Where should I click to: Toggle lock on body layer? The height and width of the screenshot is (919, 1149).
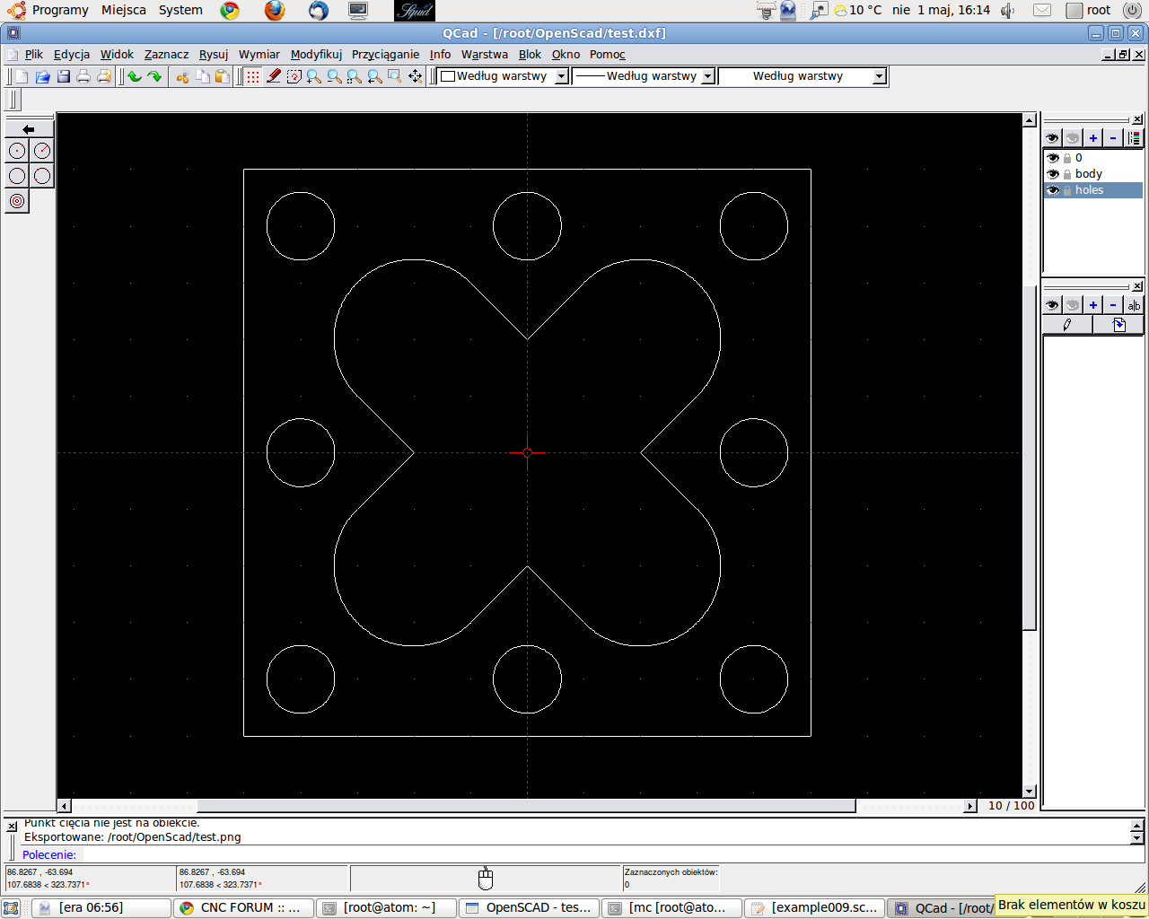point(1067,174)
